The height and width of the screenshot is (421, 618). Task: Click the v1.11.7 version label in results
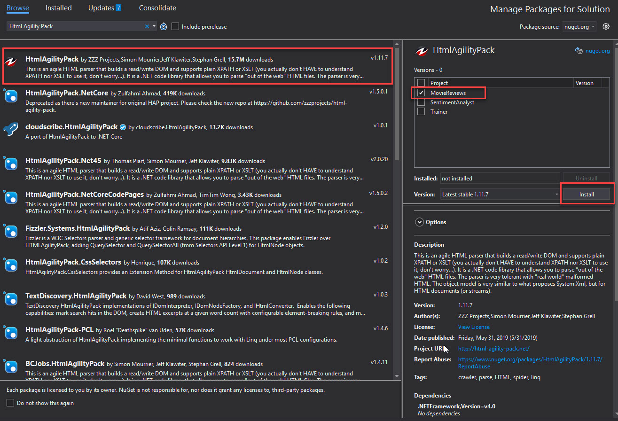(x=379, y=58)
